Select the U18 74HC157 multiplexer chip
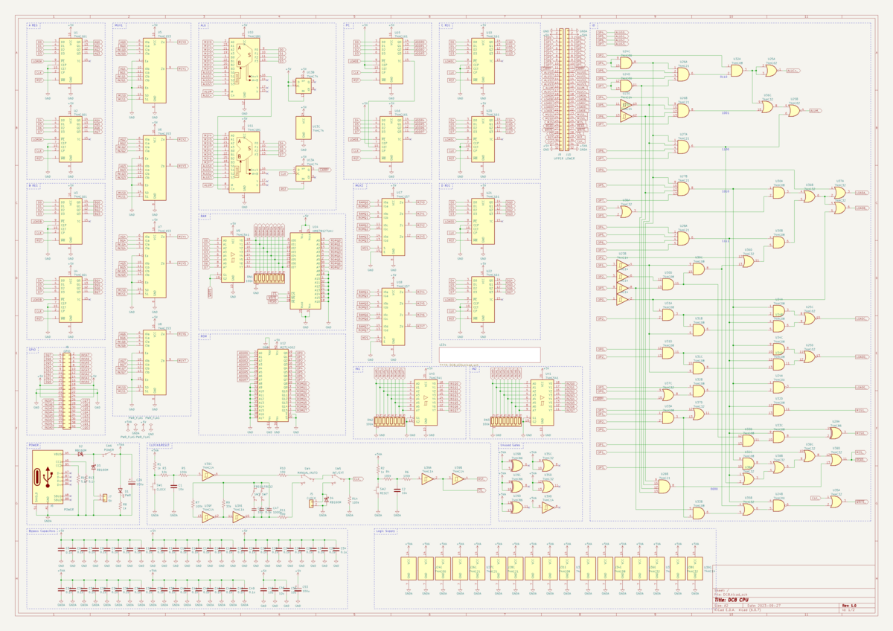The width and height of the screenshot is (893, 631). pos(393,316)
